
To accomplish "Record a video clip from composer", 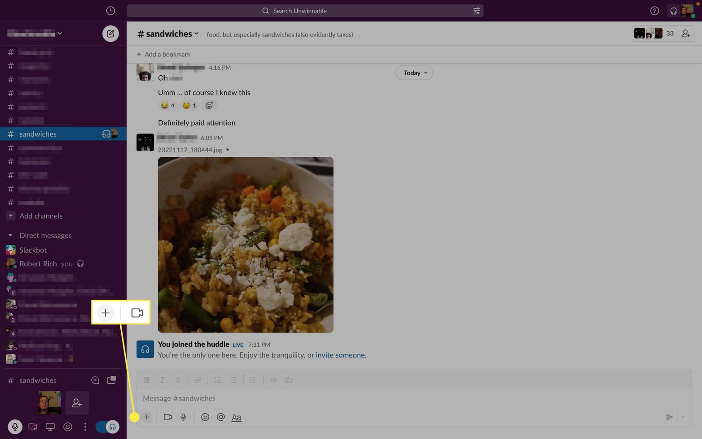I will [x=168, y=417].
